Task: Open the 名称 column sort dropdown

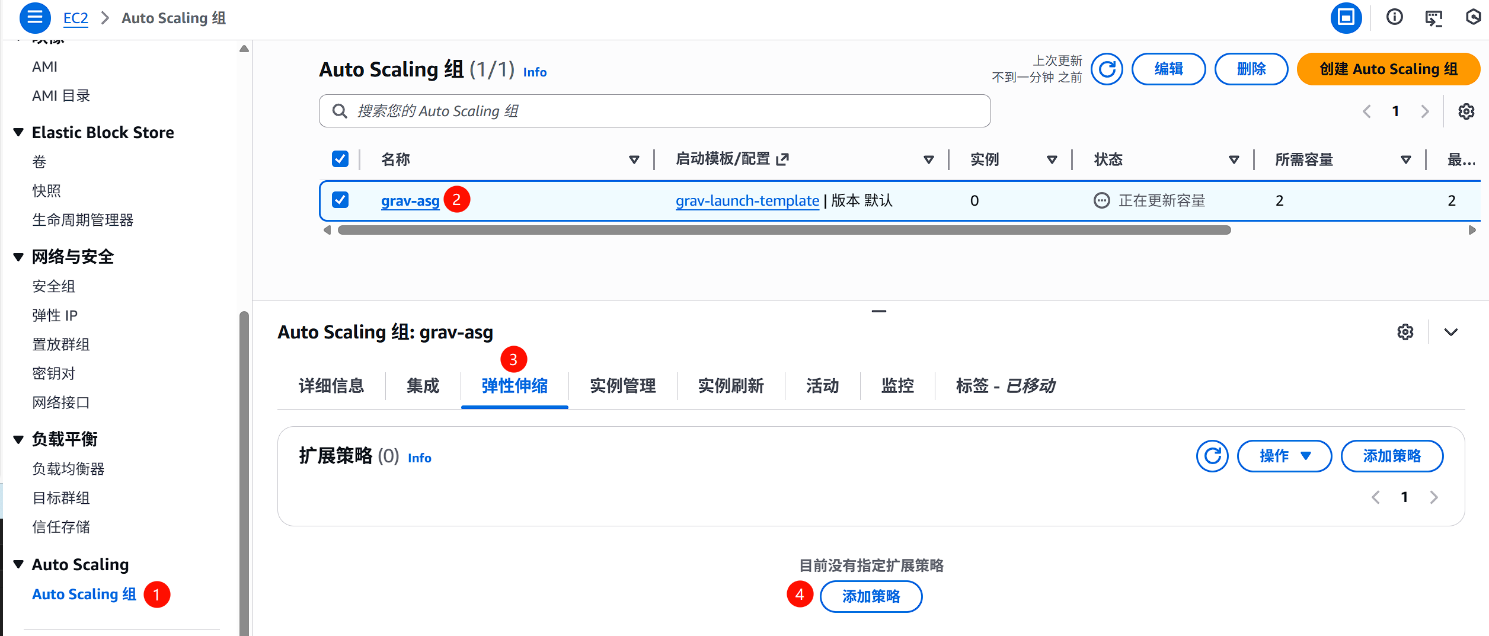Action: 634,159
